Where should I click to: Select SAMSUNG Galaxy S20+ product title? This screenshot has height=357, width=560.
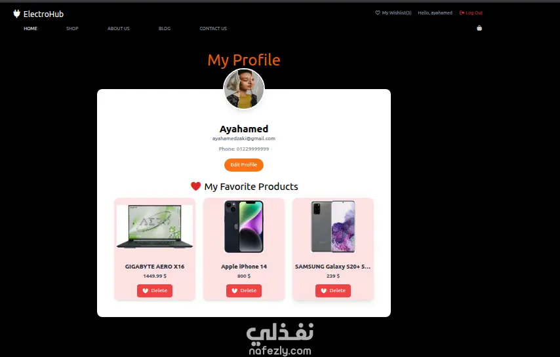coord(333,267)
